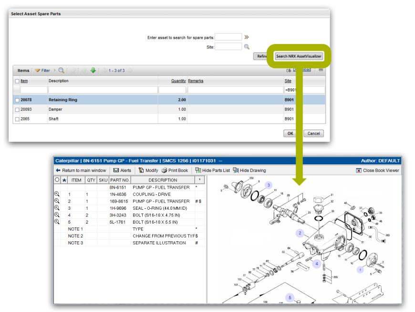The width and height of the screenshot is (415, 312).
Task: Click the Site filter field containing =B901
Action: (305, 90)
